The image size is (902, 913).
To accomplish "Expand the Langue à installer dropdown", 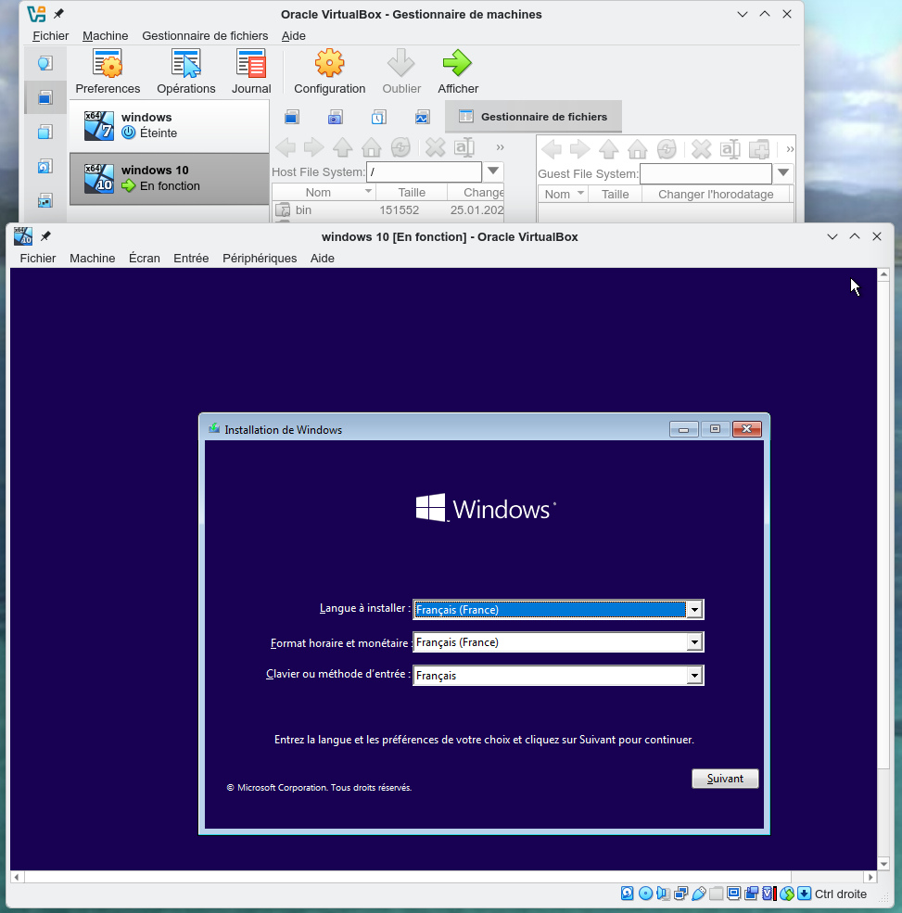I will pyautogui.click(x=693, y=609).
